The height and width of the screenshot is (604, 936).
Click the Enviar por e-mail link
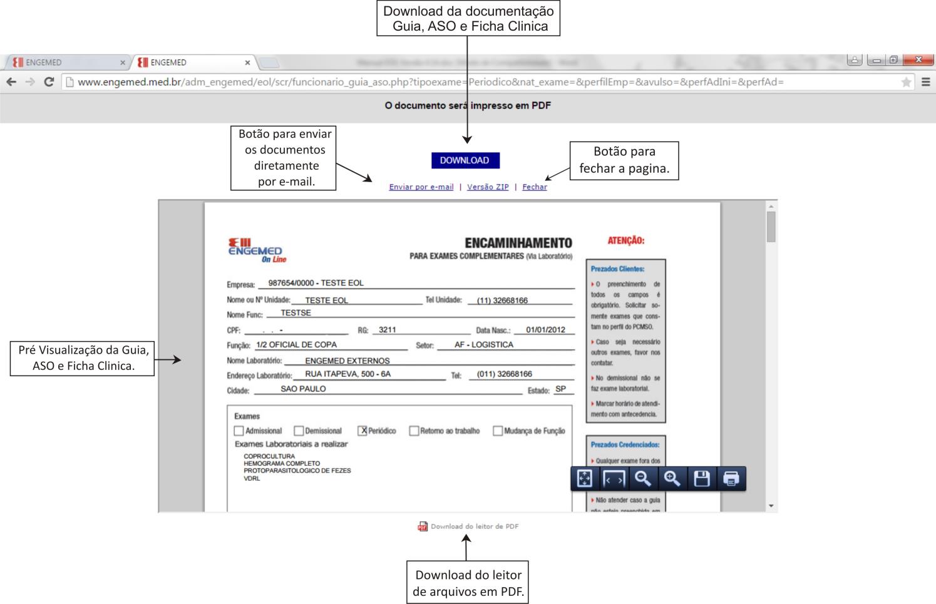421,187
